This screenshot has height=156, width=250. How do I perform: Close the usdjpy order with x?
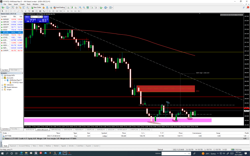pos(248,136)
